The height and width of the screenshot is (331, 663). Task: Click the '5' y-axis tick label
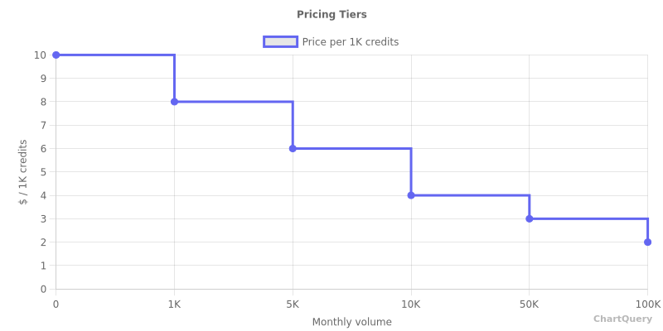coord(43,172)
